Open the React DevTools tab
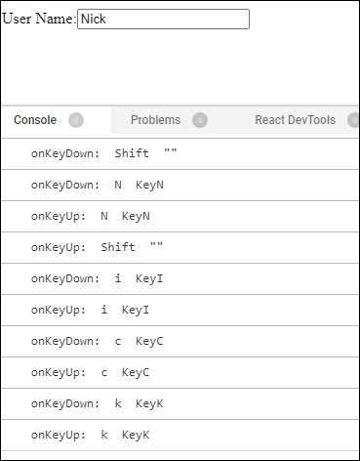360x461 pixels. [x=295, y=120]
